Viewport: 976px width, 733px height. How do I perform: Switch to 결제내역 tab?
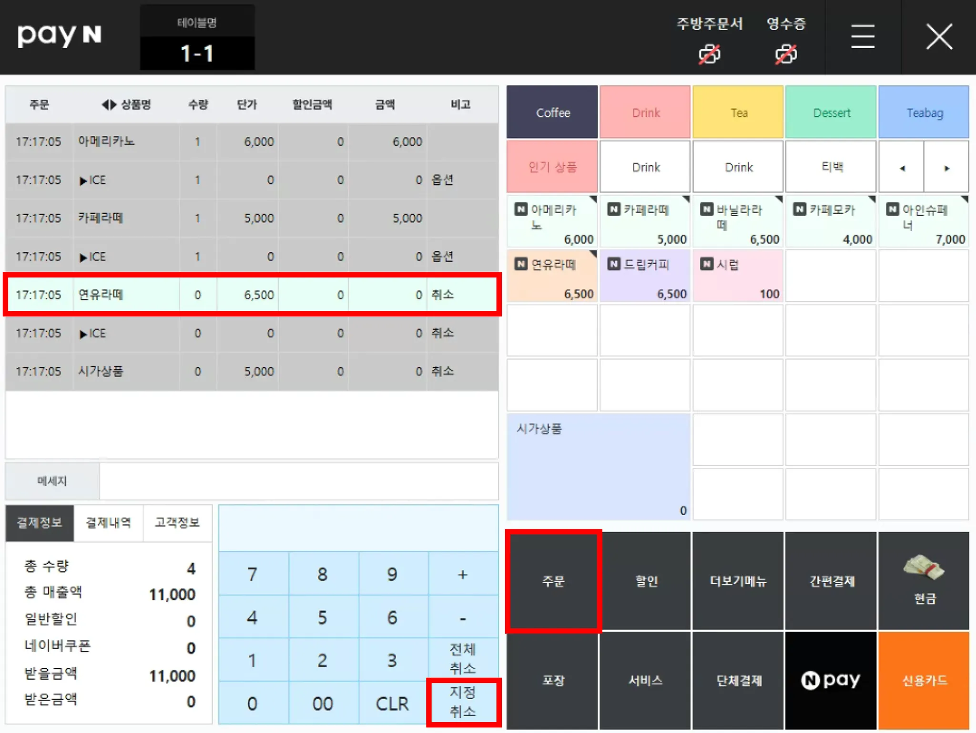[x=108, y=523]
